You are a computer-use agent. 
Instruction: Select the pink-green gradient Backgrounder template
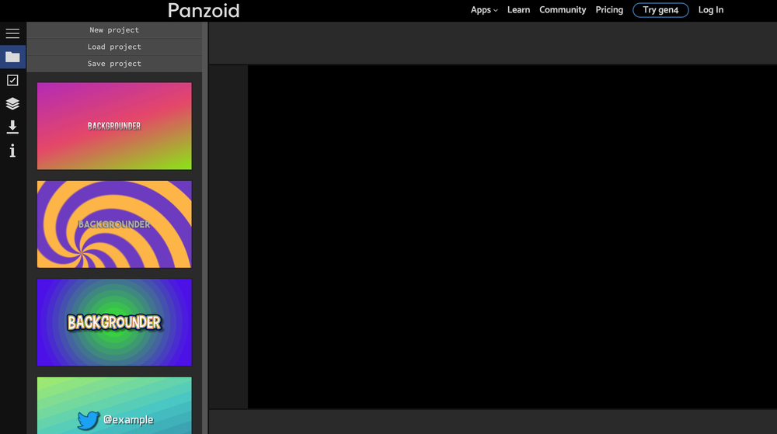[x=114, y=127]
